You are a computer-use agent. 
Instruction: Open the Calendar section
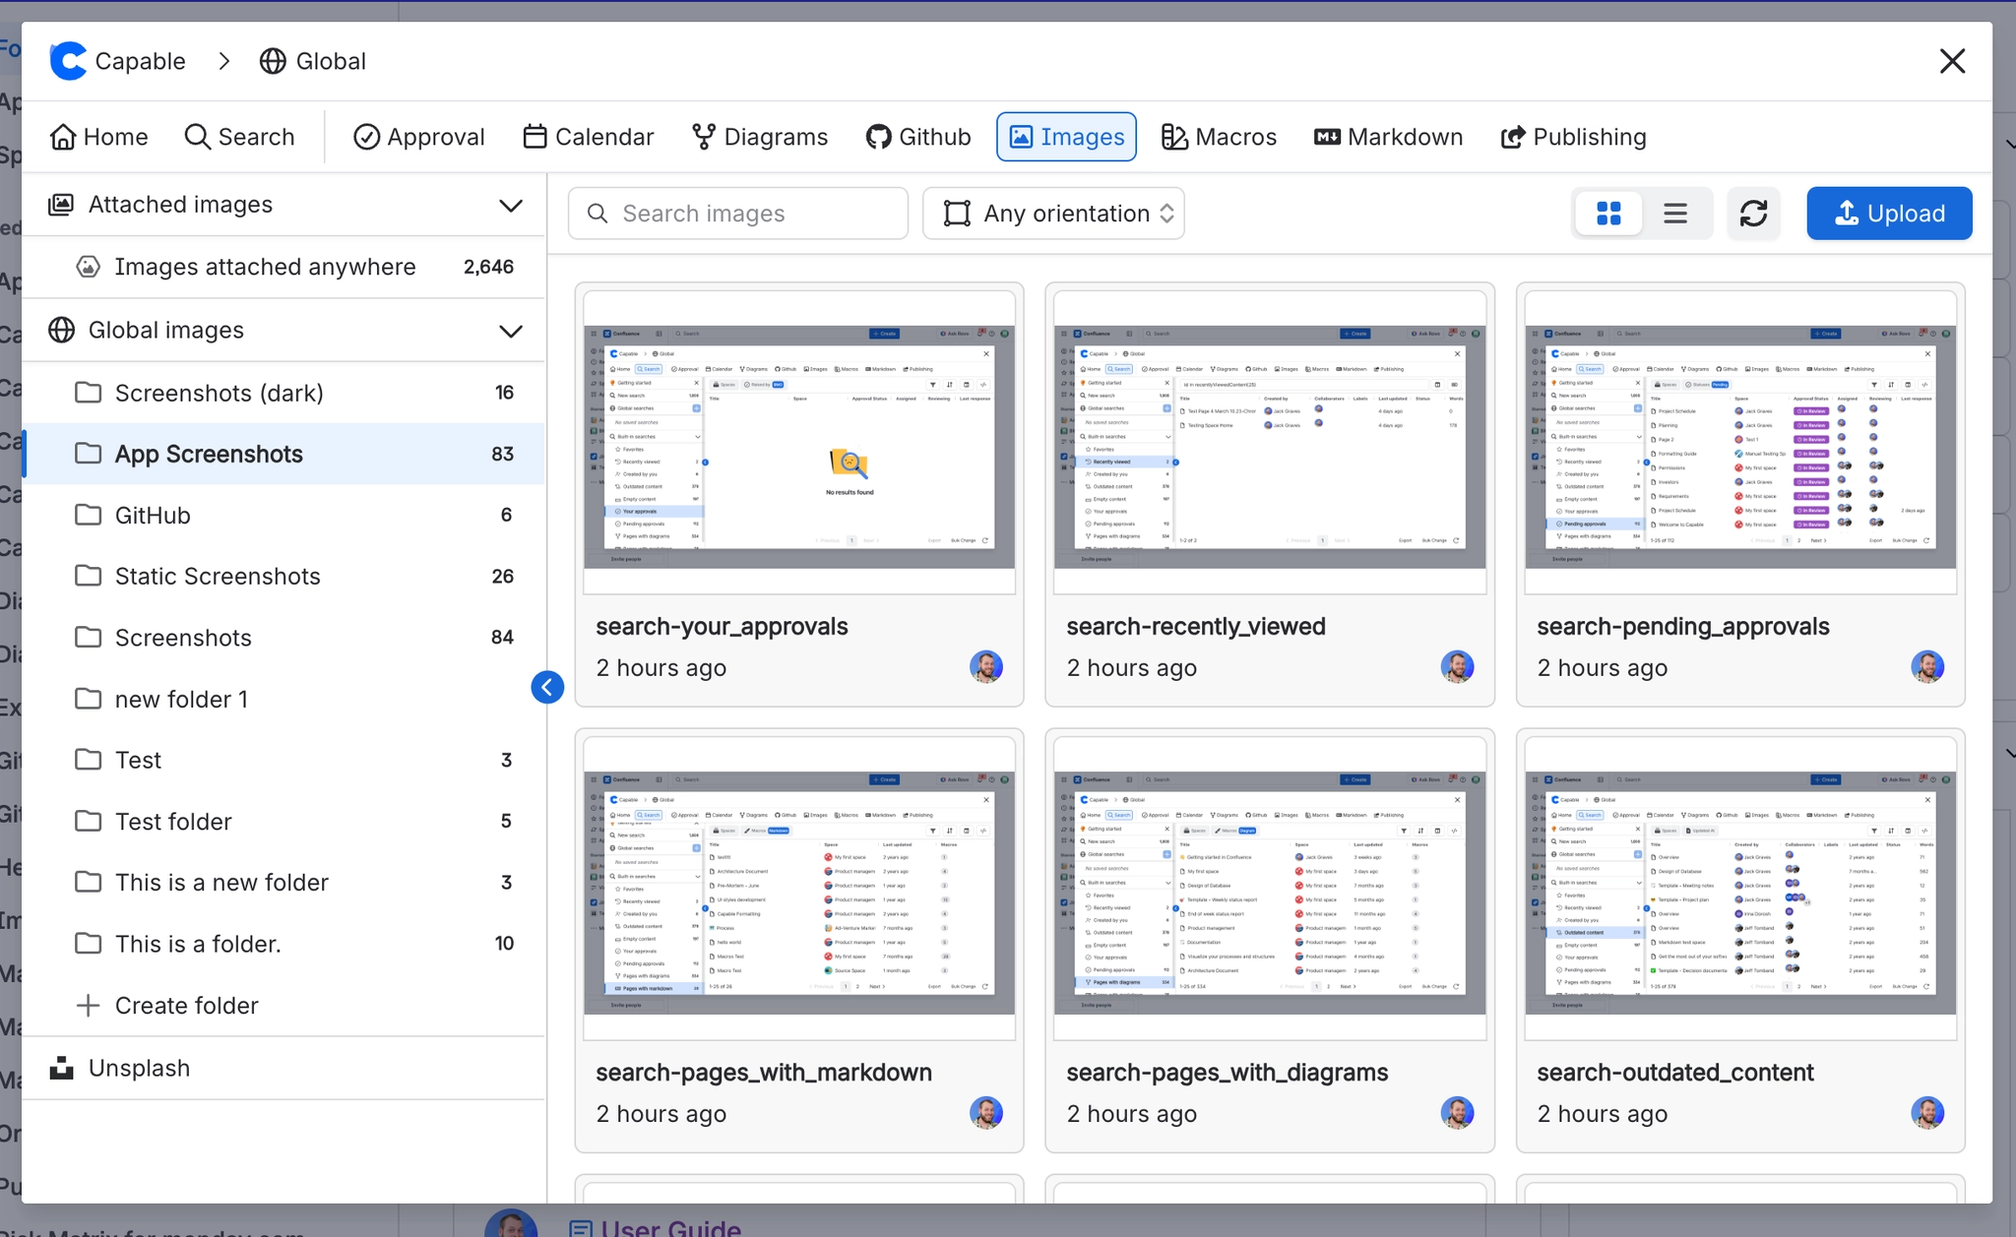point(588,137)
